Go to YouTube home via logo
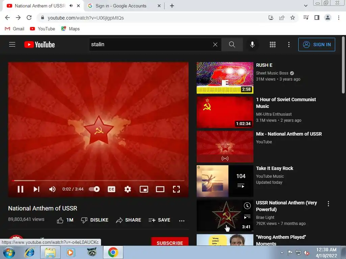The width and height of the screenshot is (346, 259). coord(40,45)
